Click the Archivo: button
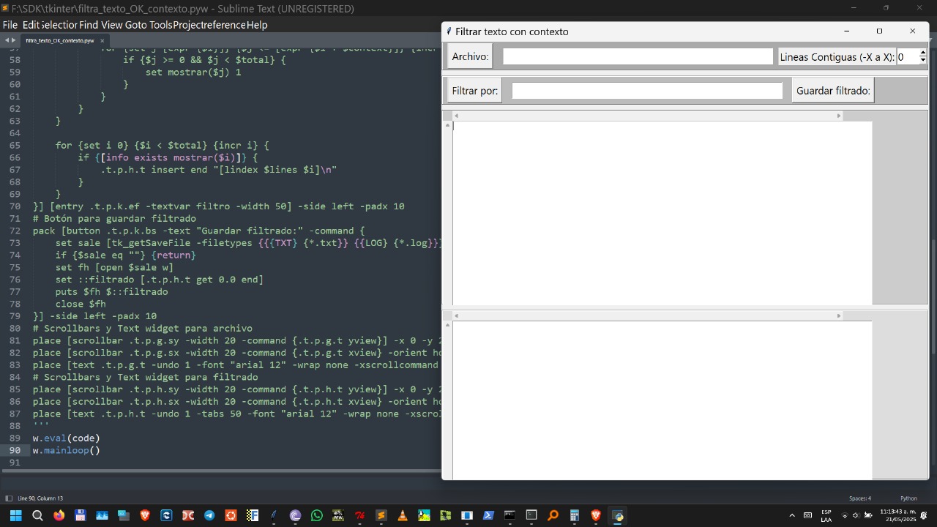Screen dimensions: 937x527 coord(470,56)
